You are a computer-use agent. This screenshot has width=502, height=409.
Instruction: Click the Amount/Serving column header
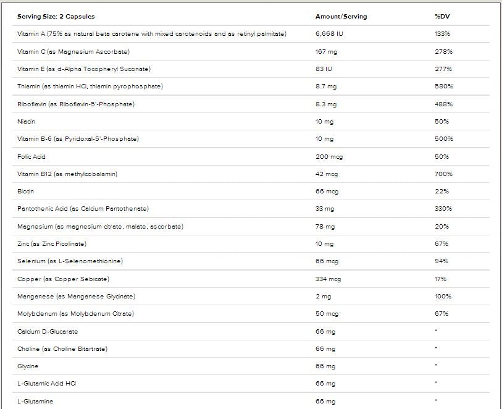(341, 16)
